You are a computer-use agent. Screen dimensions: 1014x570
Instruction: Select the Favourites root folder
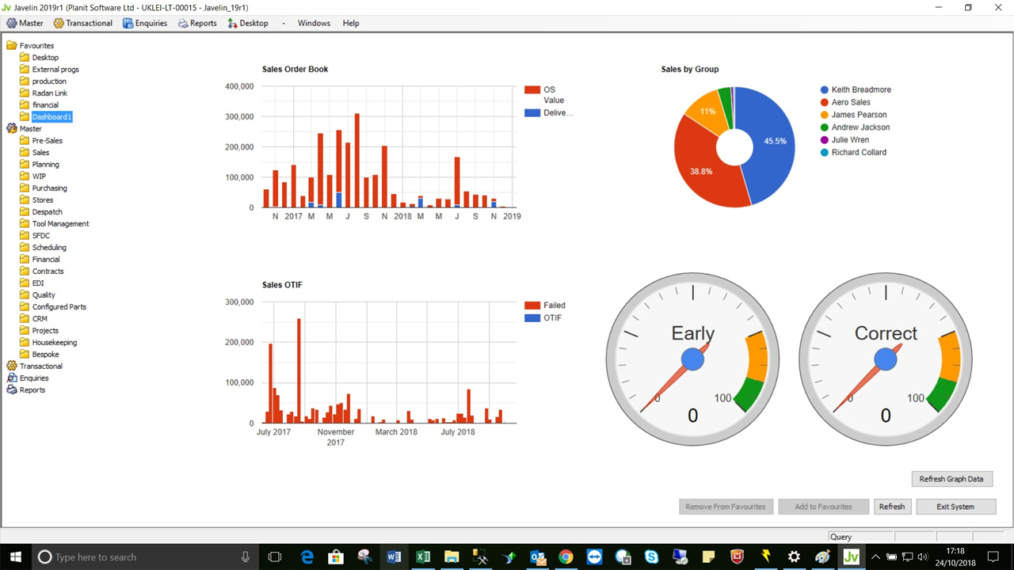pyautogui.click(x=36, y=46)
